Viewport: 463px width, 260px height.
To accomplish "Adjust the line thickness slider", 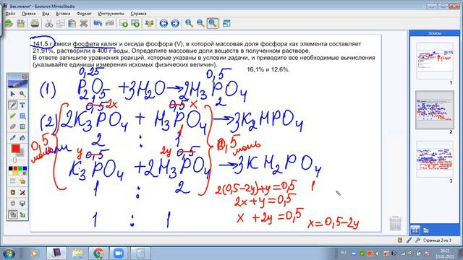I will 14,160.
